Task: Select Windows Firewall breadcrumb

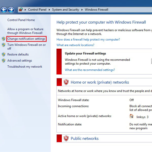Action: [x=97, y=10]
